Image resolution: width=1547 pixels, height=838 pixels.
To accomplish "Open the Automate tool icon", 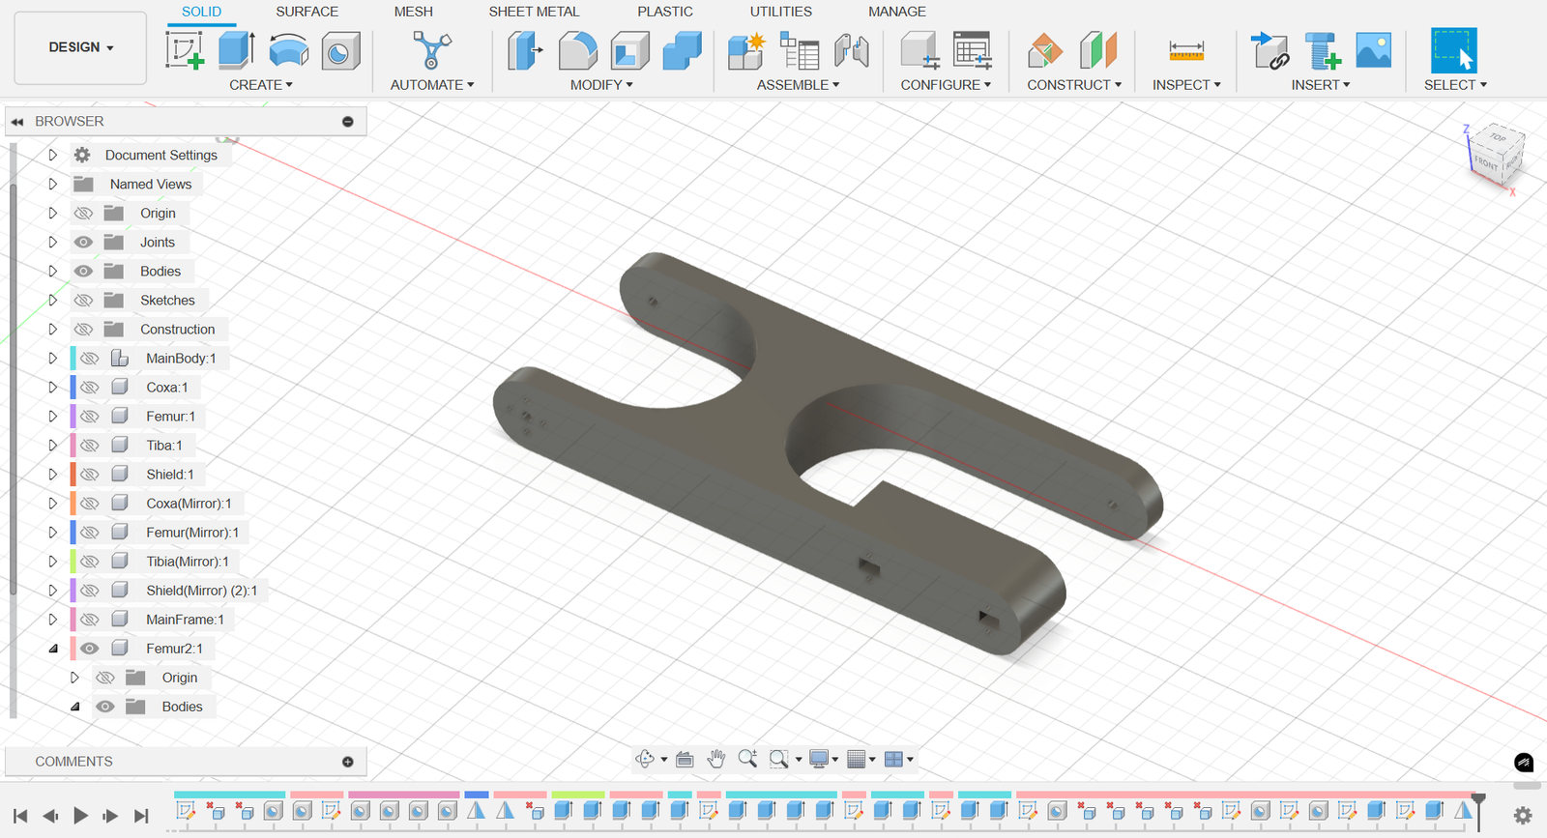I will [431, 50].
